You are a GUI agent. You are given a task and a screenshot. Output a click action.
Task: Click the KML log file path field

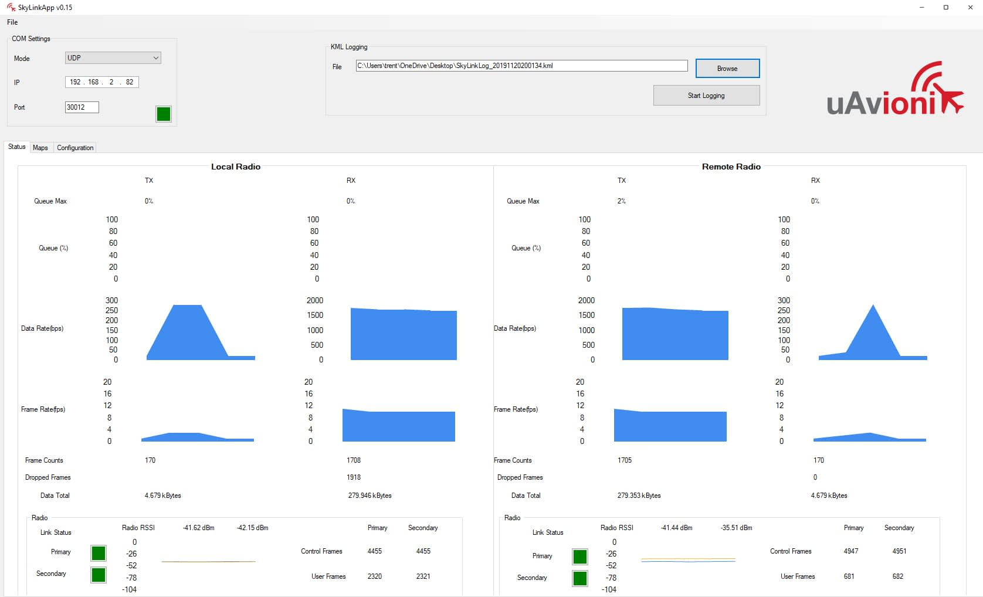pos(521,66)
